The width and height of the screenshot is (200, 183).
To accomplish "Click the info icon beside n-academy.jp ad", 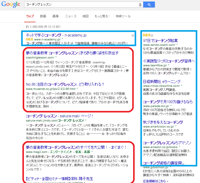I will click(x=133, y=36).
